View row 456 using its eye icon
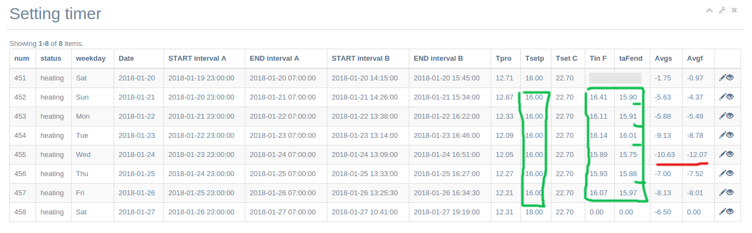 pos(730,173)
